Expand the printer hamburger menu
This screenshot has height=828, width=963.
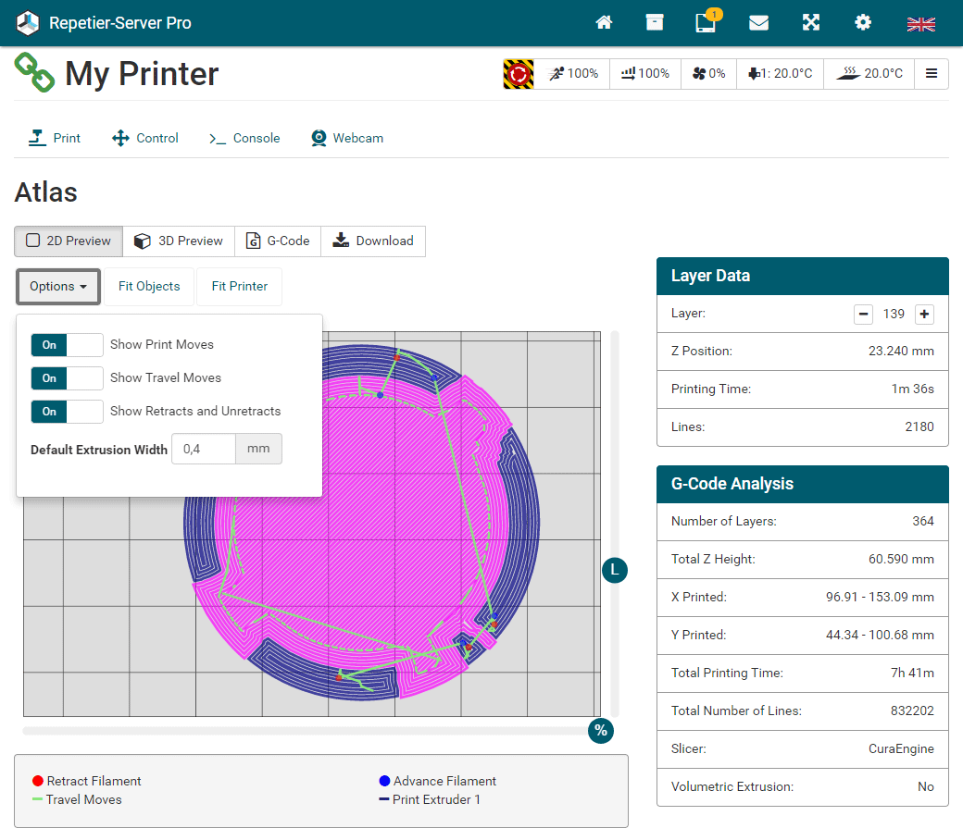coord(932,74)
